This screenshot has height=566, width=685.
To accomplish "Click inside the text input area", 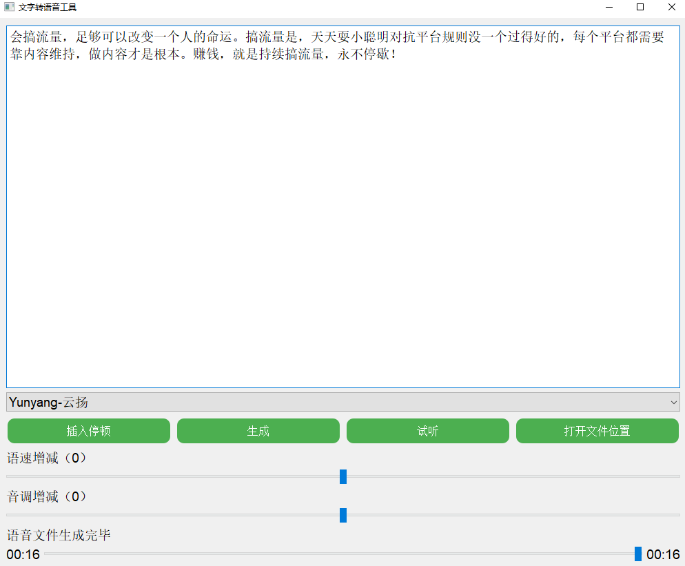I will pyautogui.click(x=343, y=207).
